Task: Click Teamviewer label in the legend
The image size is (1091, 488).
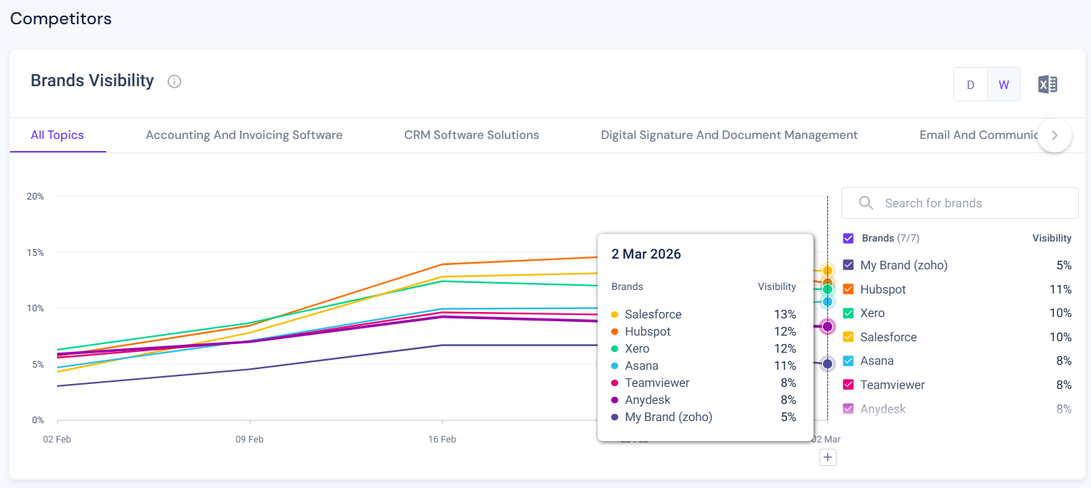Action: 893,385
